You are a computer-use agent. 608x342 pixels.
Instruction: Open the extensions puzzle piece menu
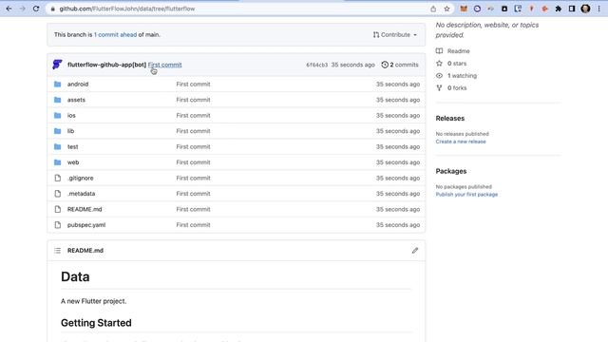(559, 9)
